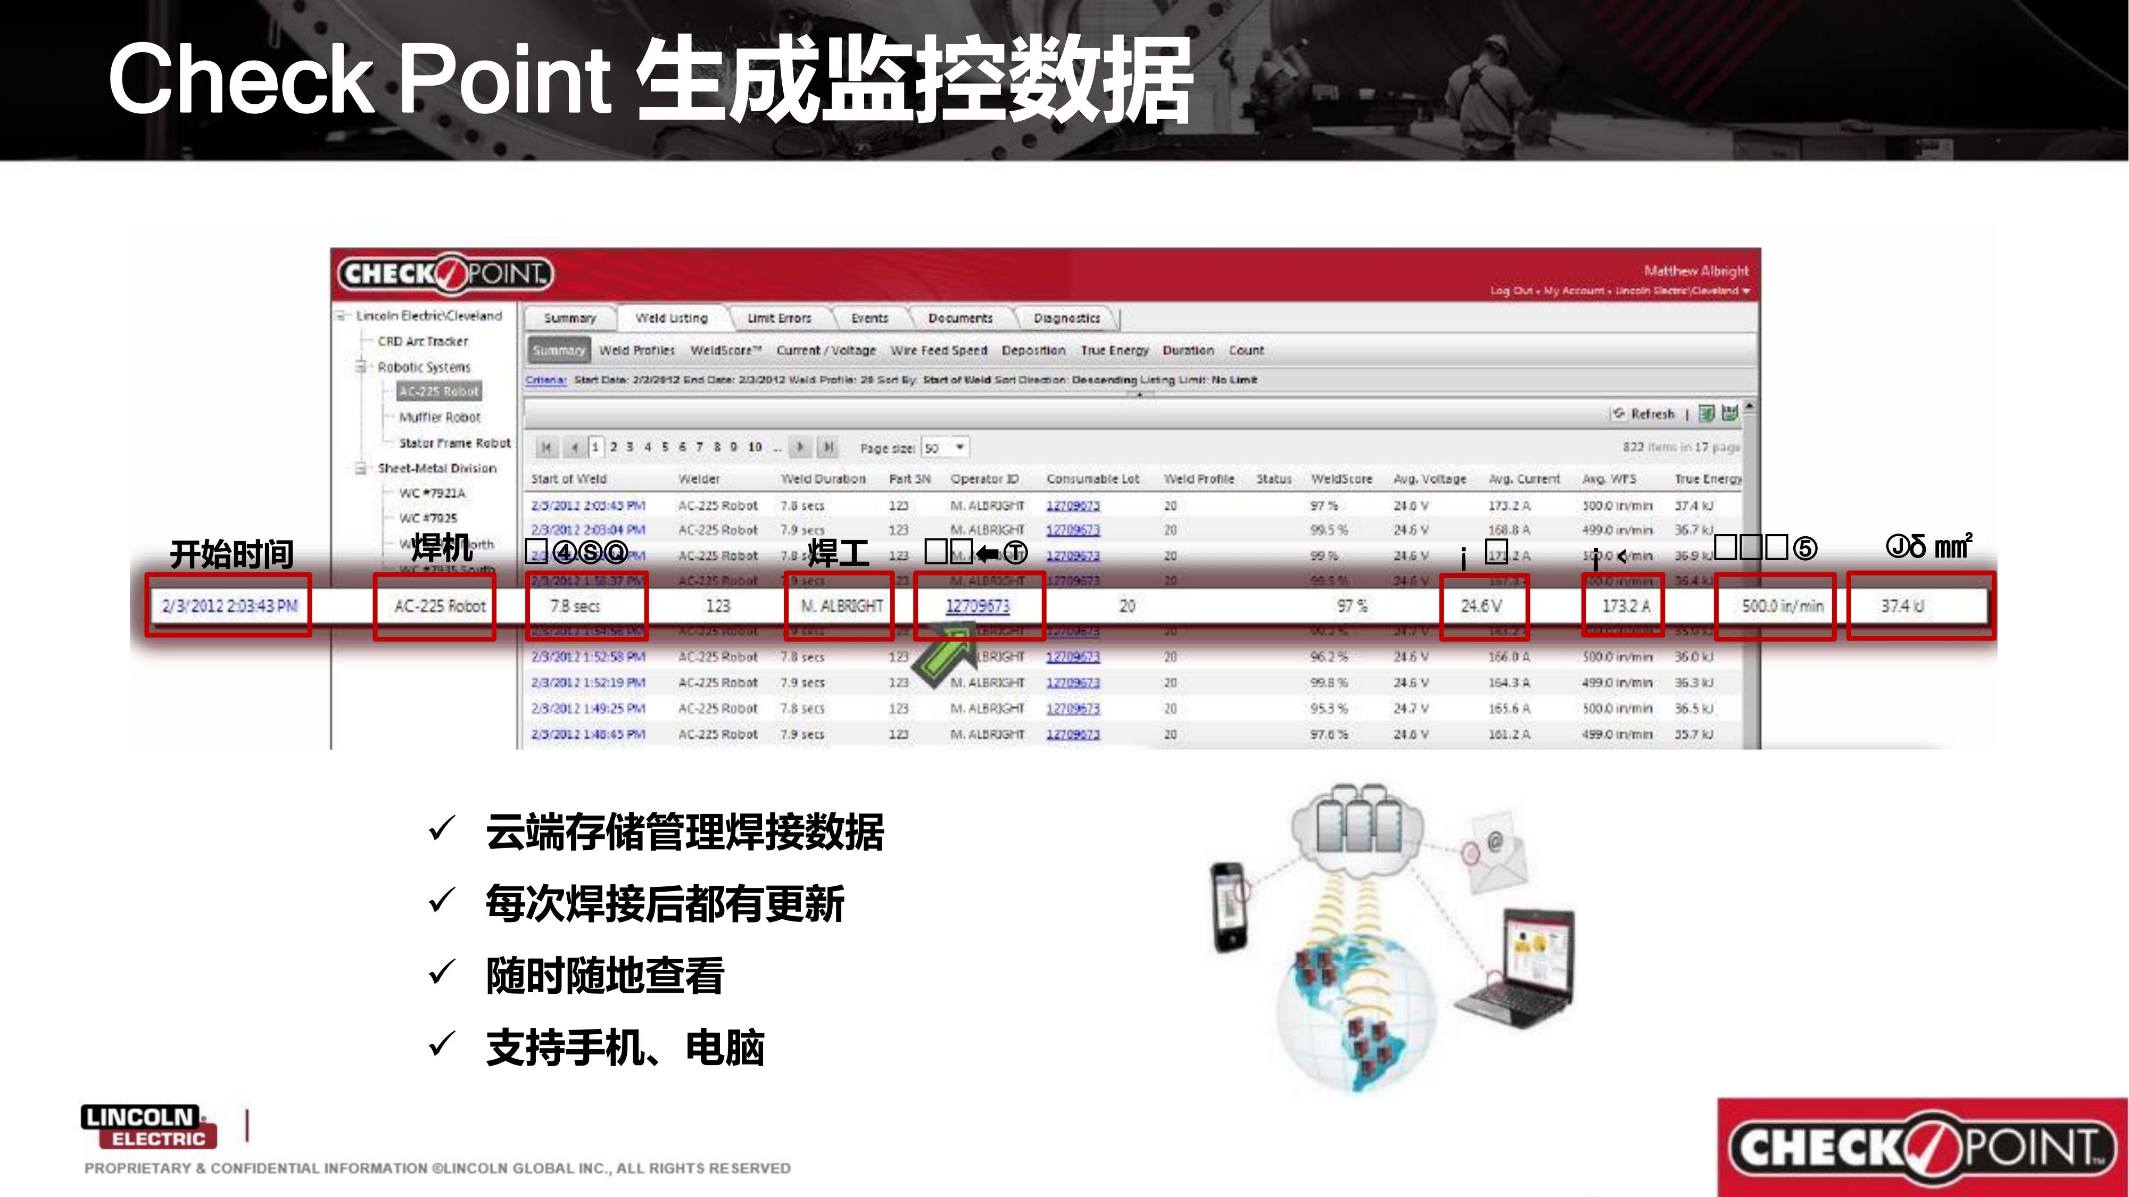Click scrollbar up arrow of the listing
Viewport: 2129px width, 1197px height.
1750,406
